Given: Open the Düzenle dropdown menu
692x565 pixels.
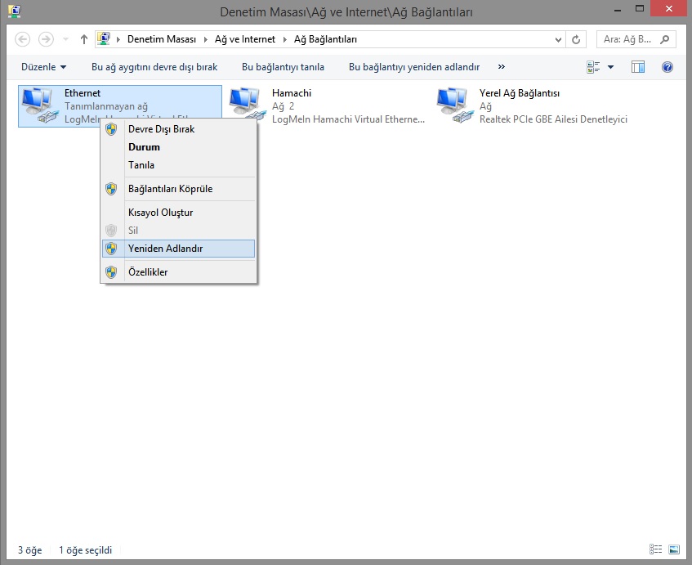Looking at the screenshot, I should [x=43, y=67].
